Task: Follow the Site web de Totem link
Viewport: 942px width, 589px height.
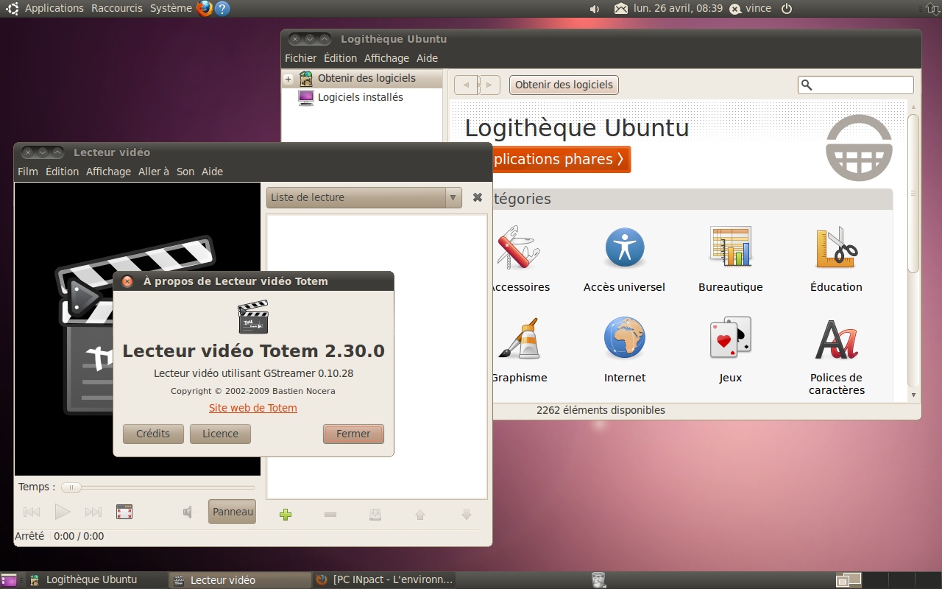Action: coord(253,408)
